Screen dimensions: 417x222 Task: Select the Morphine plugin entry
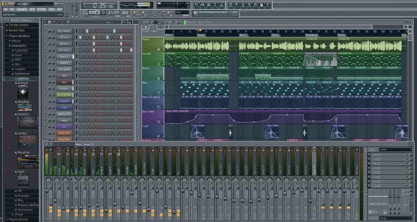pos(24,153)
